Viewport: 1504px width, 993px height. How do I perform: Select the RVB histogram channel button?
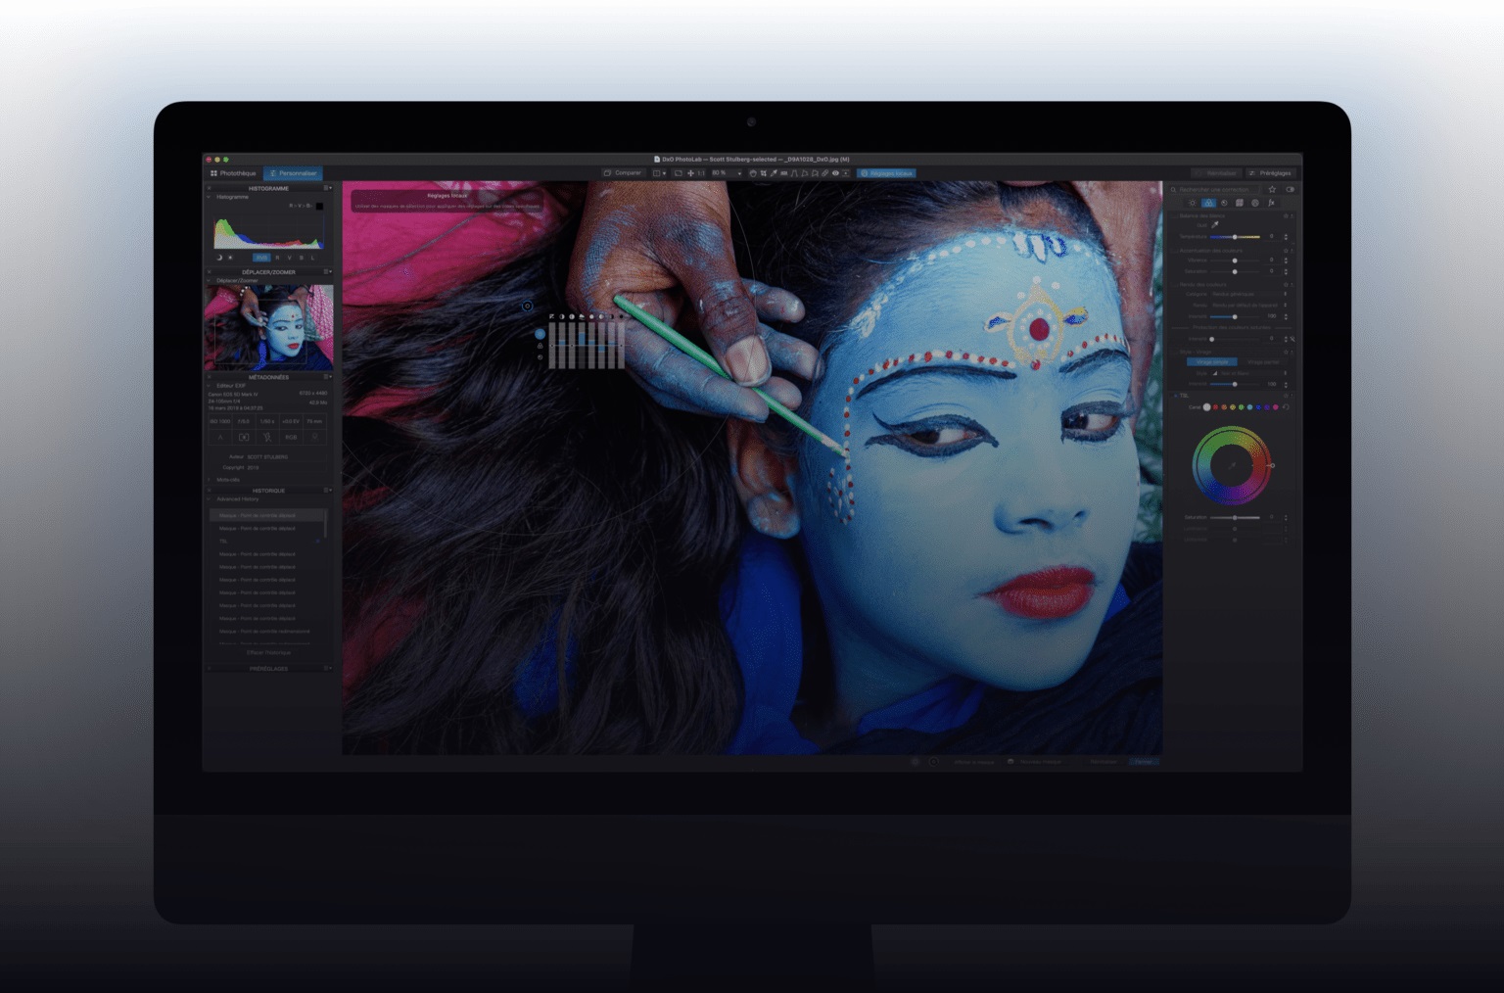261,258
